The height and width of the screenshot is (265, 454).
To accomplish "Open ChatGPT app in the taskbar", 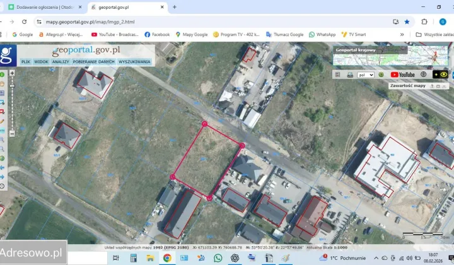I will (x=235, y=258).
